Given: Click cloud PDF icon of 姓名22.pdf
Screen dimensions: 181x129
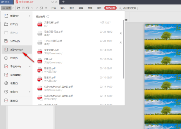Looking at the screenshot, I should [40, 70].
